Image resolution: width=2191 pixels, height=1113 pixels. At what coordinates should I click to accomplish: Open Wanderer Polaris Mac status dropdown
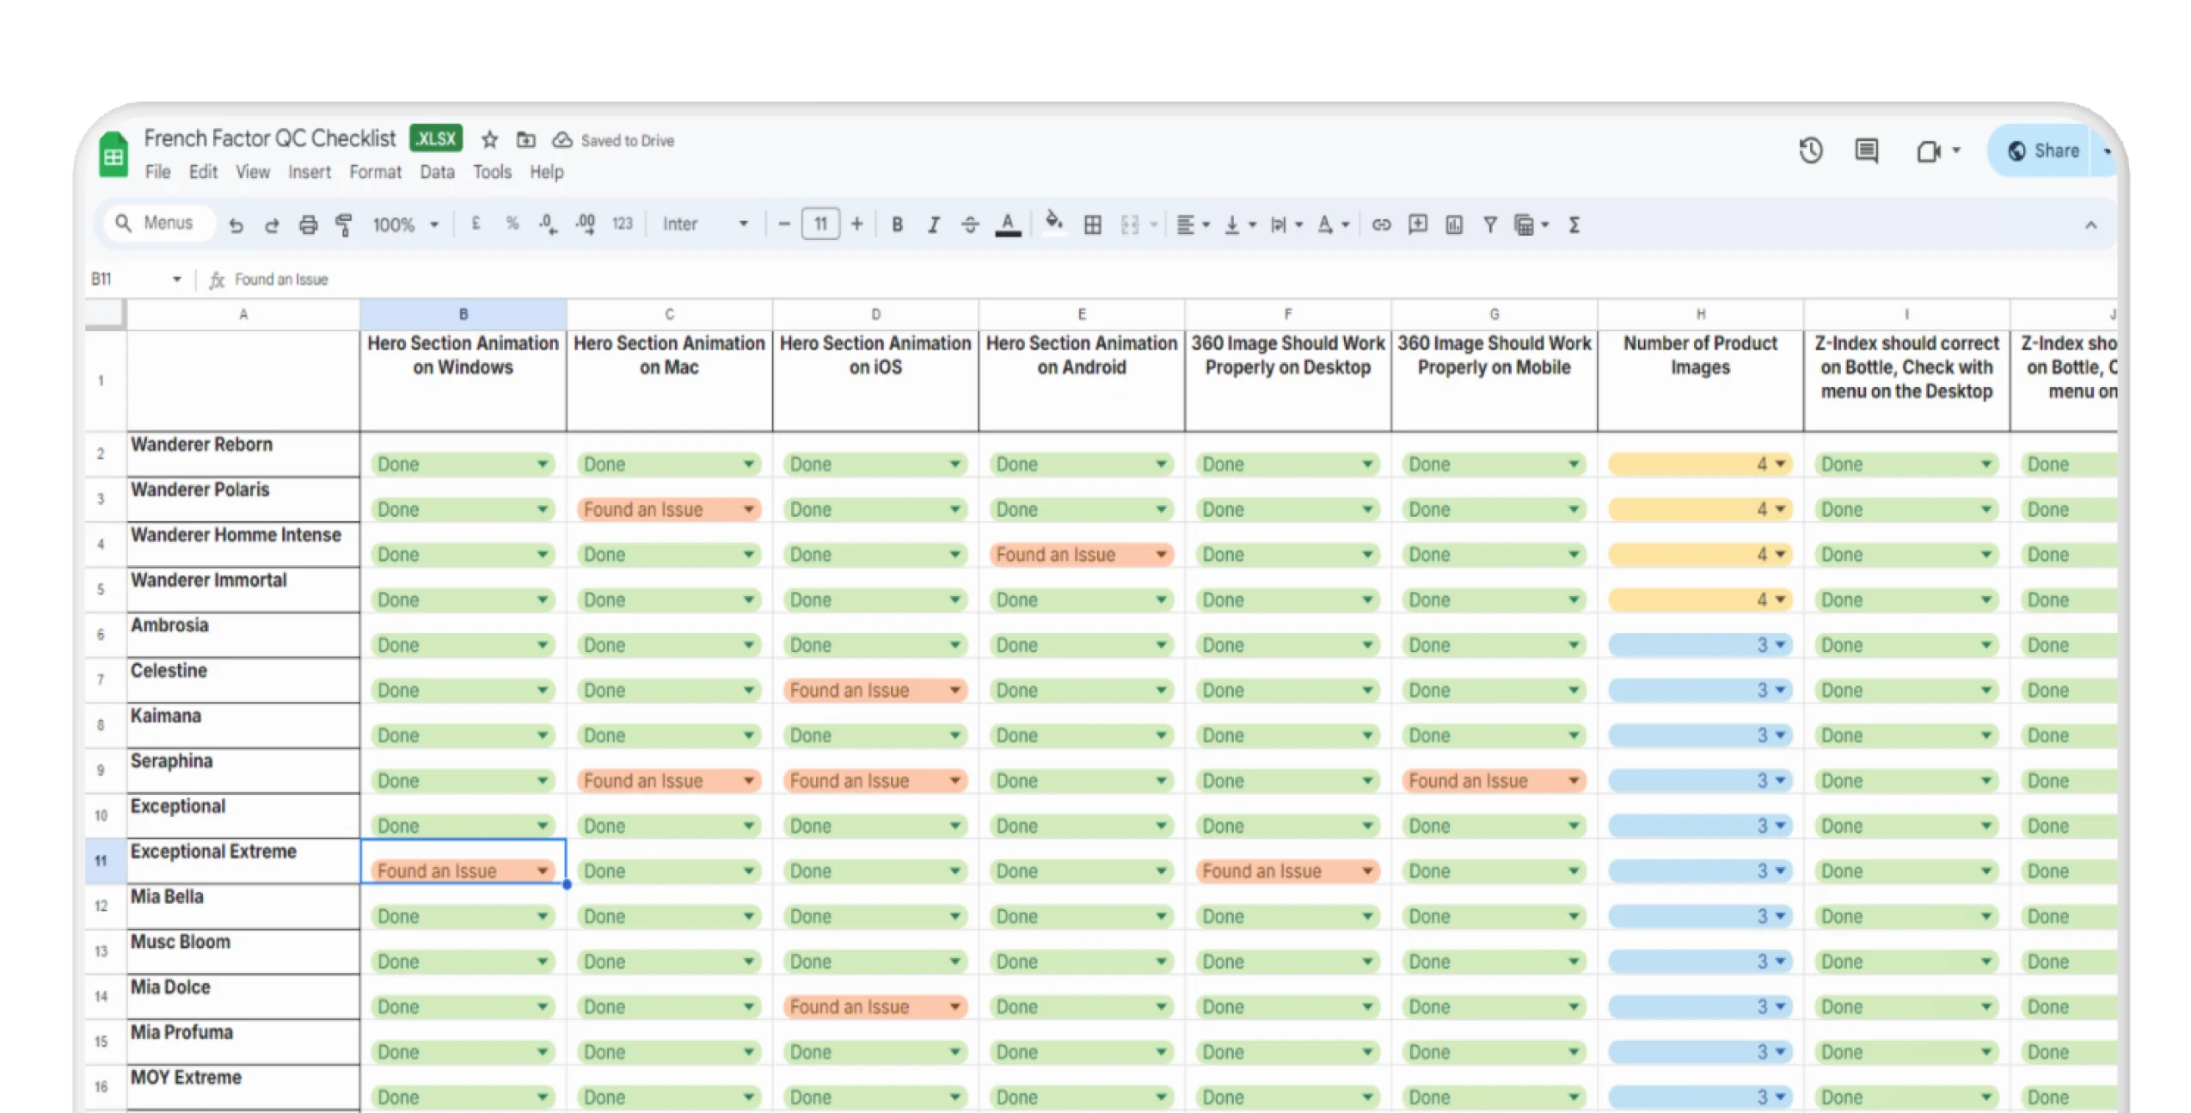748,509
